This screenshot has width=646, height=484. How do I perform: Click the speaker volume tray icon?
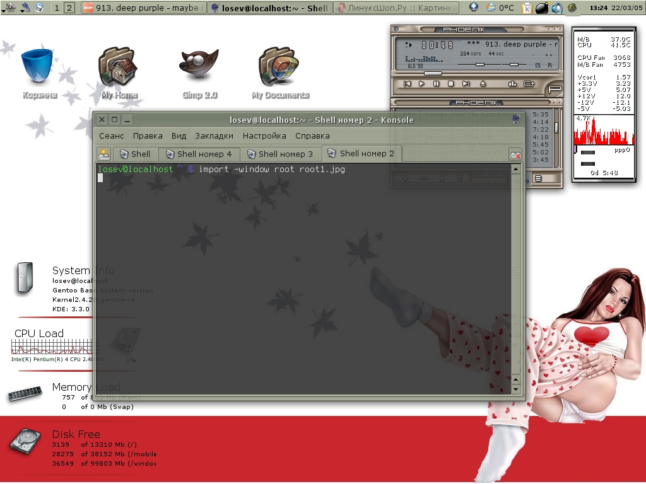point(557,8)
